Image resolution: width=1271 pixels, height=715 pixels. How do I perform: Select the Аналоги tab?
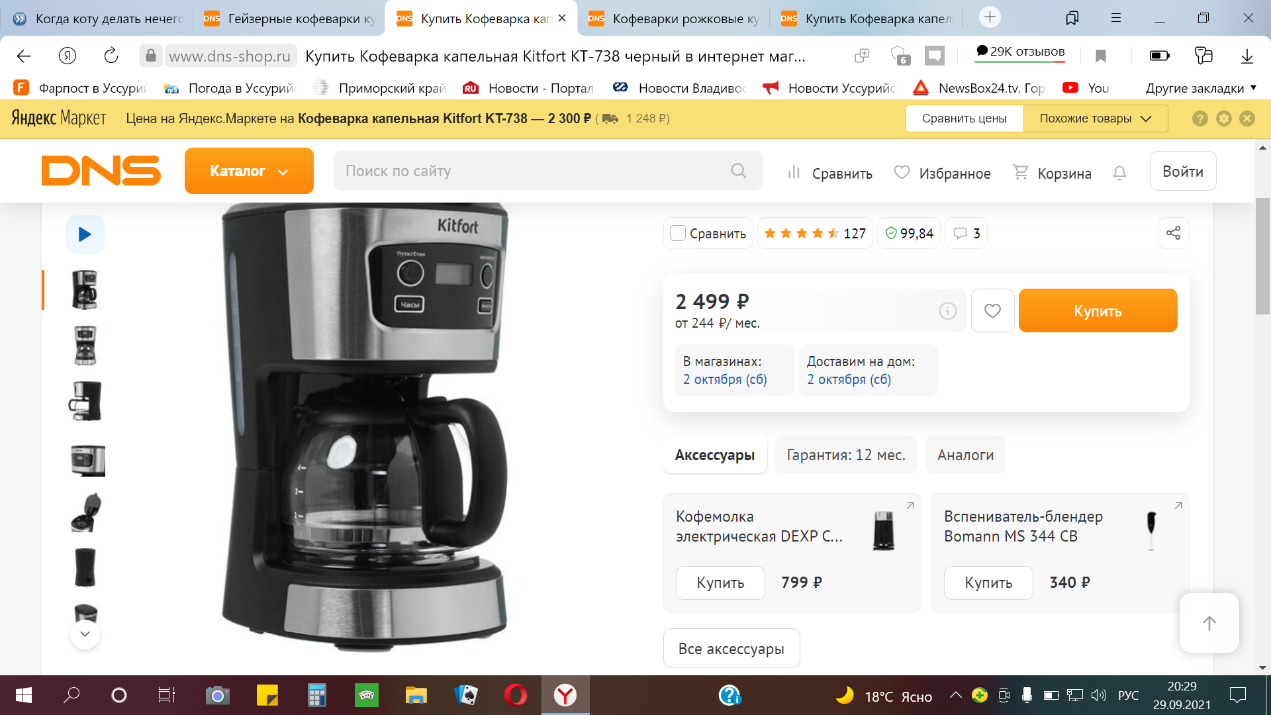pyautogui.click(x=965, y=455)
